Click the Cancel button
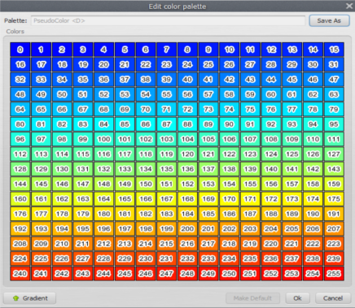Viewport: 355px width, 308px height. point(333,298)
